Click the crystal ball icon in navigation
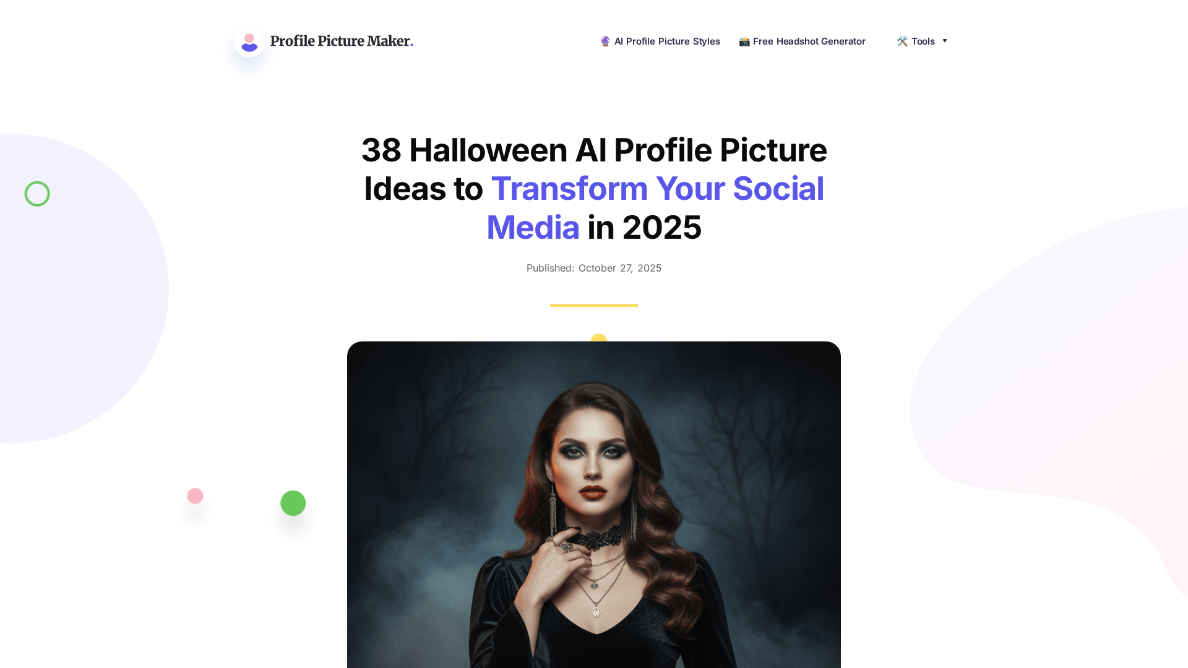The width and height of the screenshot is (1188, 668). coord(605,41)
